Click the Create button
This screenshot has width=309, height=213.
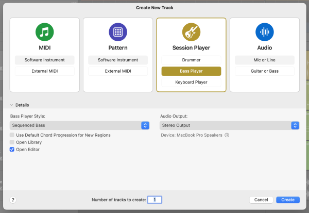[288, 200]
